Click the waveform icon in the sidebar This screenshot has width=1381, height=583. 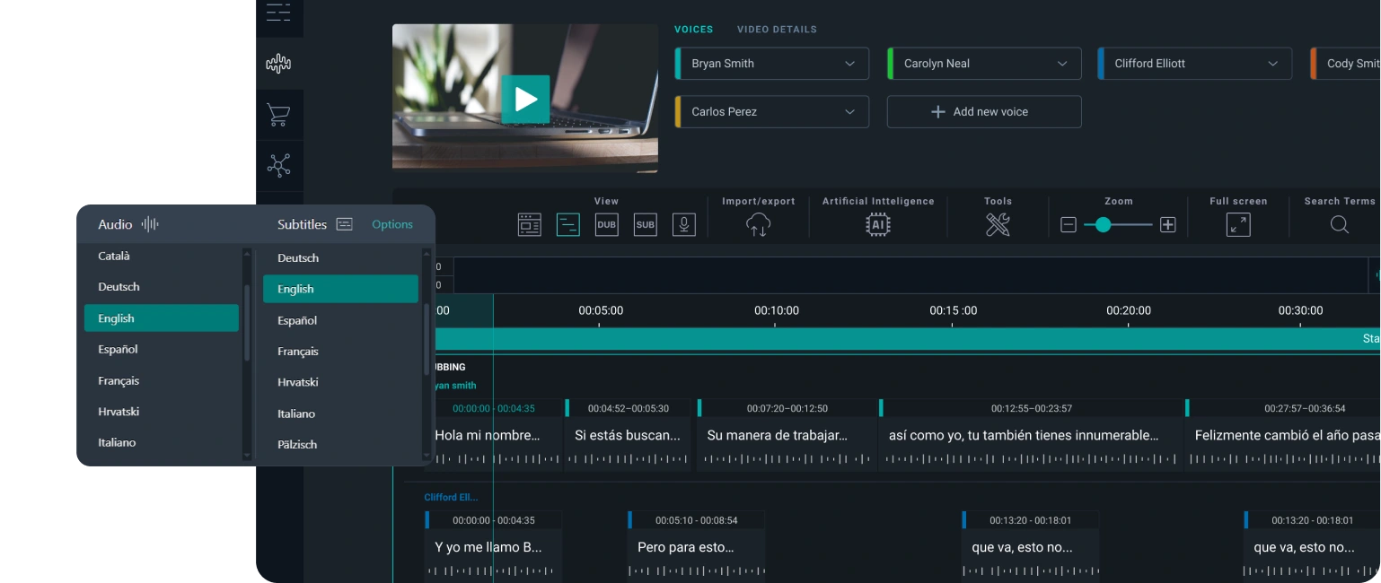pos(278,64)
